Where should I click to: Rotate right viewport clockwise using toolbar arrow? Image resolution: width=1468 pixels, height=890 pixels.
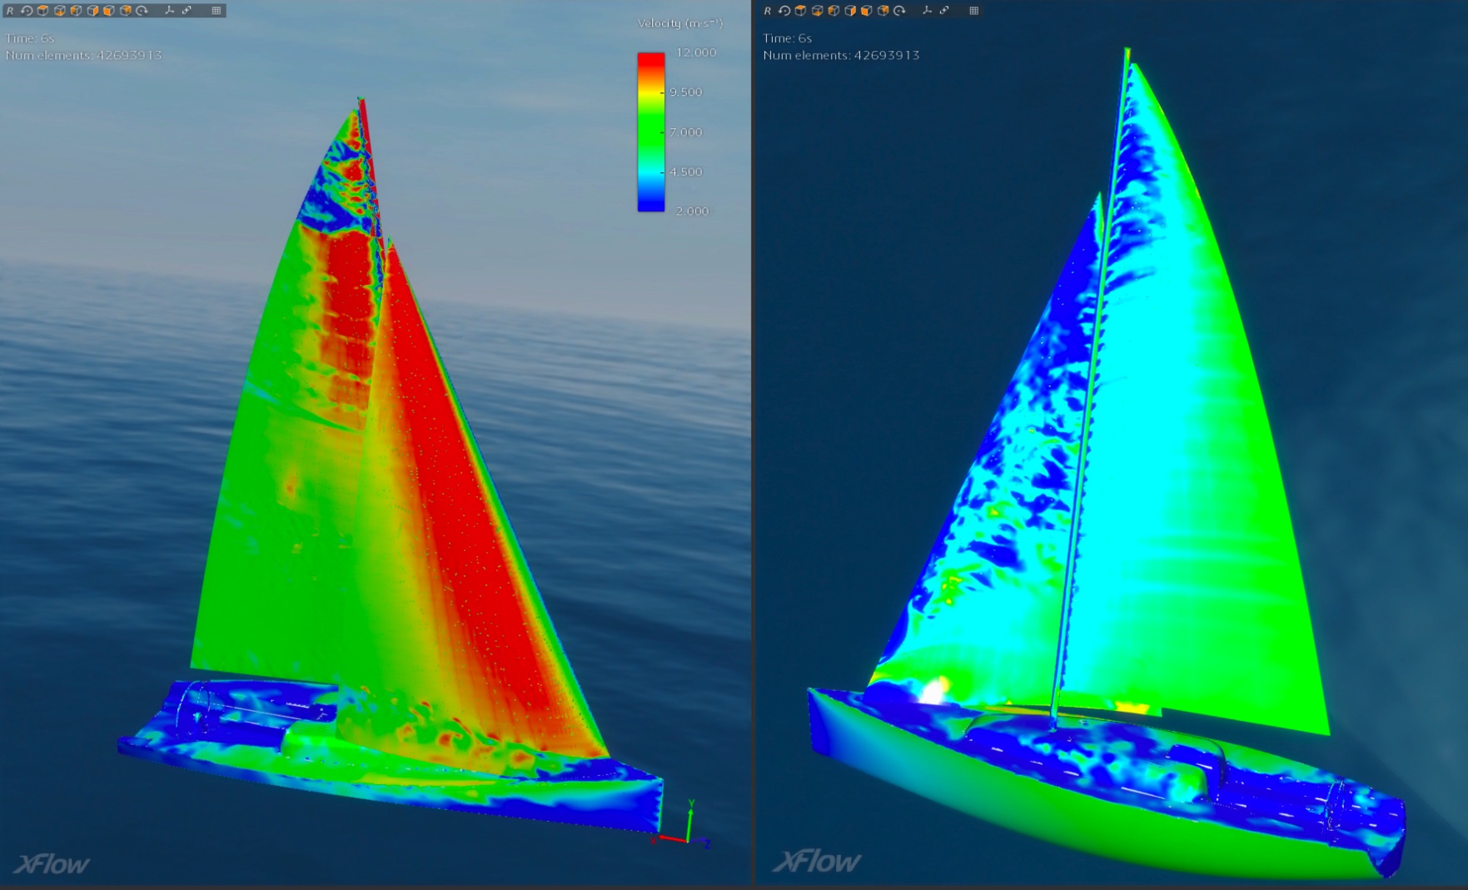click(899, 11)
